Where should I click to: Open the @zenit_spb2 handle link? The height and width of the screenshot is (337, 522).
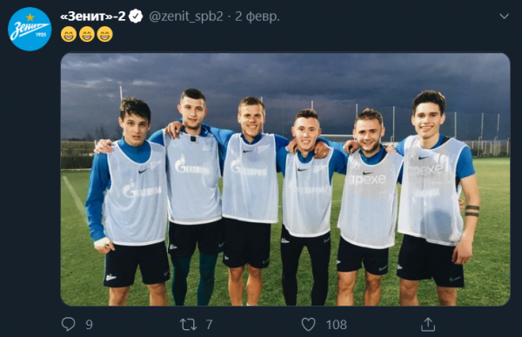pyautogui.click(x=186, y=17)
